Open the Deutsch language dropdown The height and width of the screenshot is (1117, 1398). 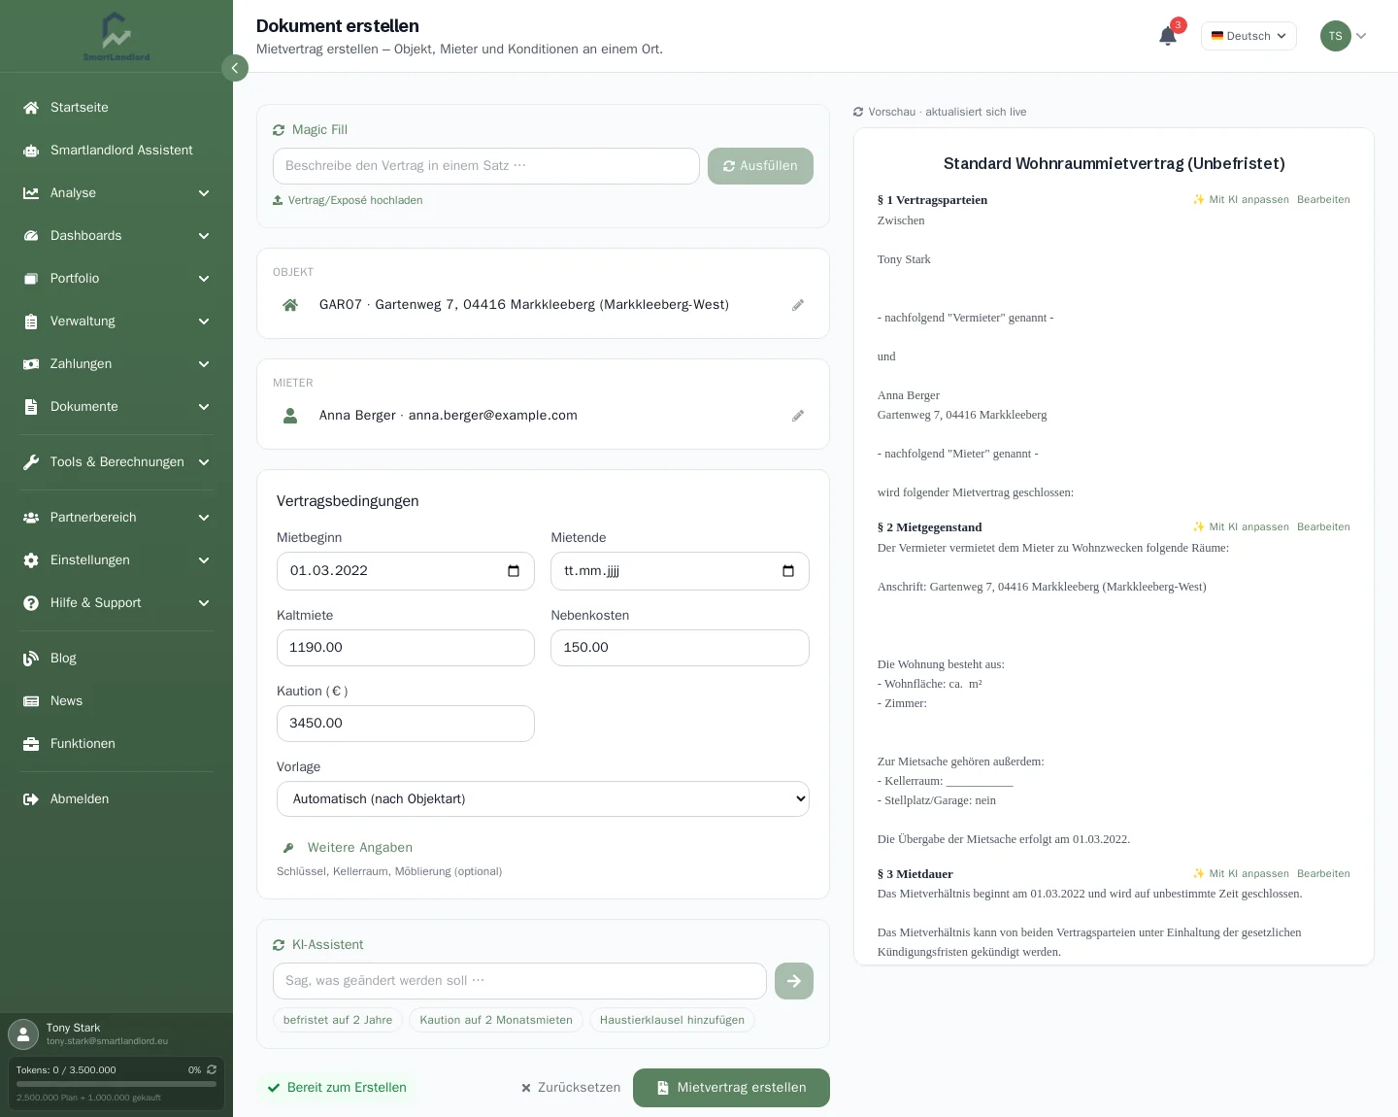click(1248, 36)
